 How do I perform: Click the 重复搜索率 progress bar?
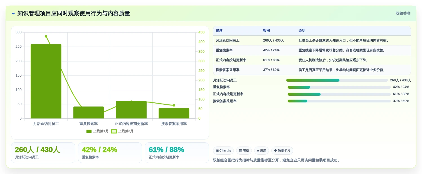[x=339, y=87]
